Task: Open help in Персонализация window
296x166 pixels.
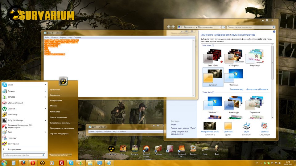Action: tap(274, 32)
